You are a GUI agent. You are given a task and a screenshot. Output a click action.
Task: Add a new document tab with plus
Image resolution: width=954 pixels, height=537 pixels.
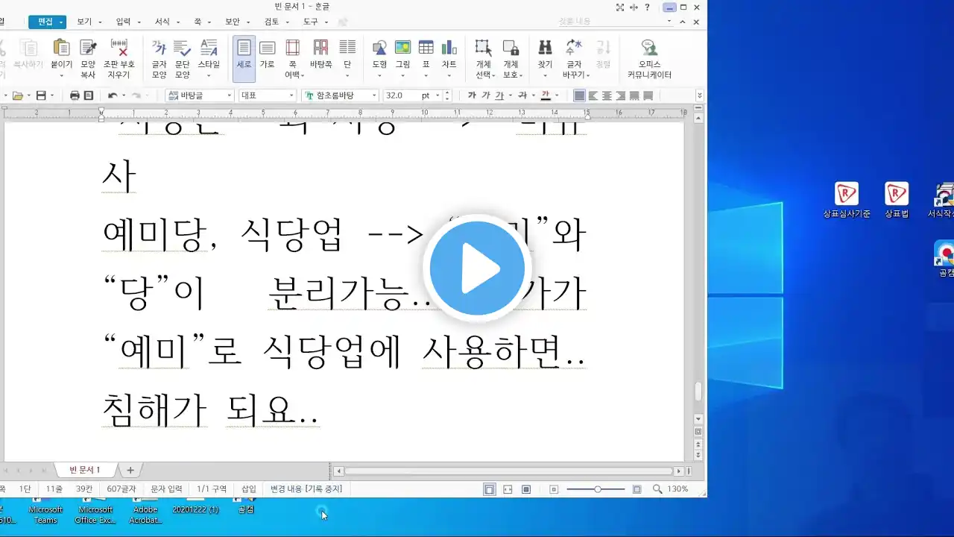pos(130,471)
